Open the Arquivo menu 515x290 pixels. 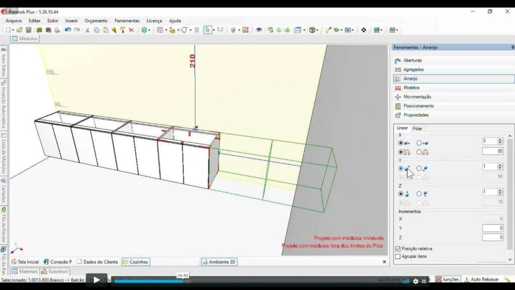(x=14, y=21)
